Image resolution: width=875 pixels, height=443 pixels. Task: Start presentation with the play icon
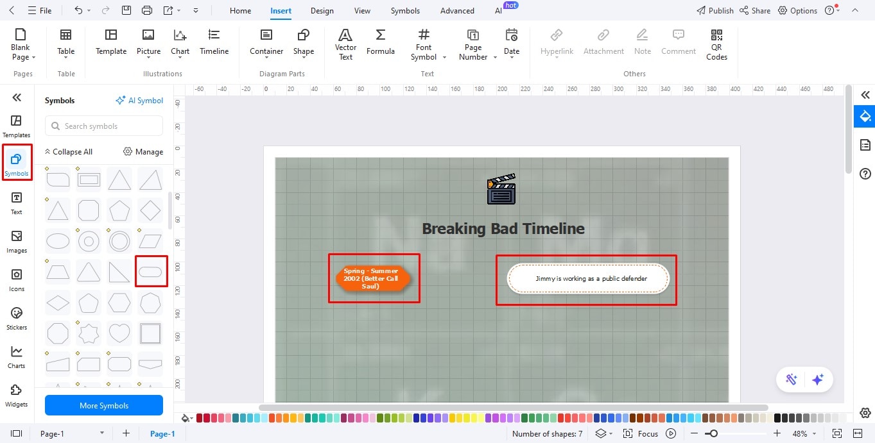[671, 433]
